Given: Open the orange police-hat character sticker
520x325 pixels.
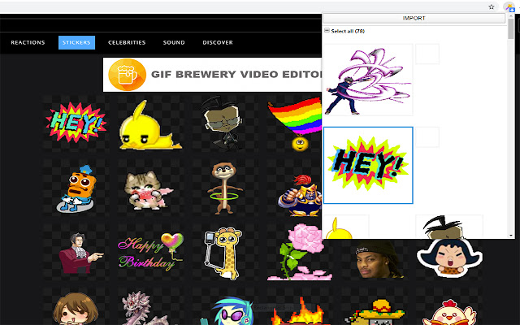Looking at the screenshot, I should click(76, 188).
